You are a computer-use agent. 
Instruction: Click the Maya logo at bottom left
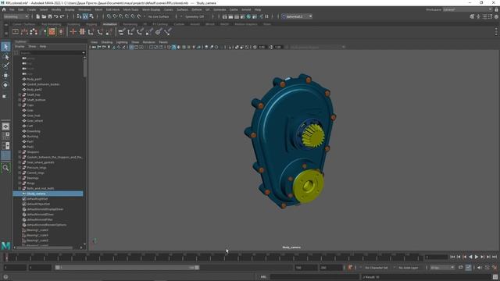pos(5,245)
